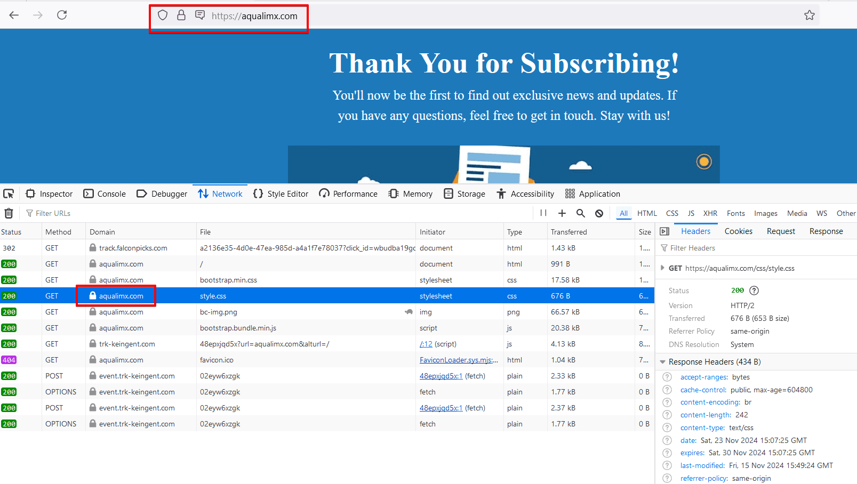Select the 302 track.falconpicks.com request row
The width and height of the screenshot is (857, 484).
327,248
